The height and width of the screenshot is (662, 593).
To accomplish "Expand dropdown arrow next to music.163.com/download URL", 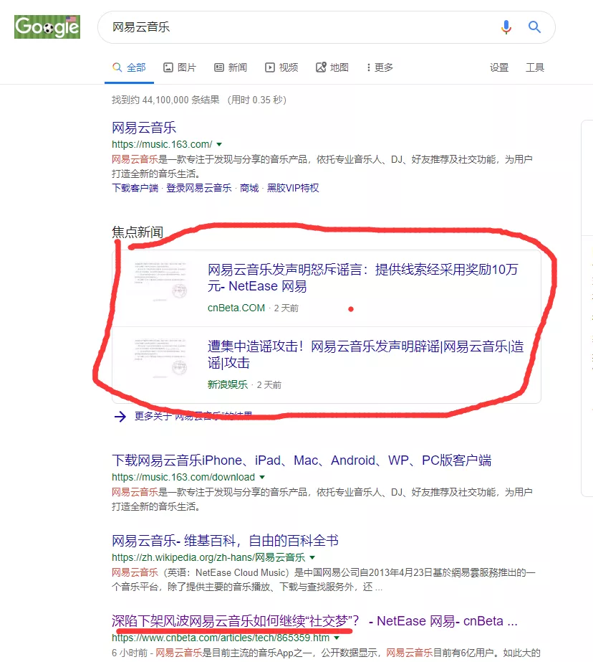I will [x=262, y=477].
